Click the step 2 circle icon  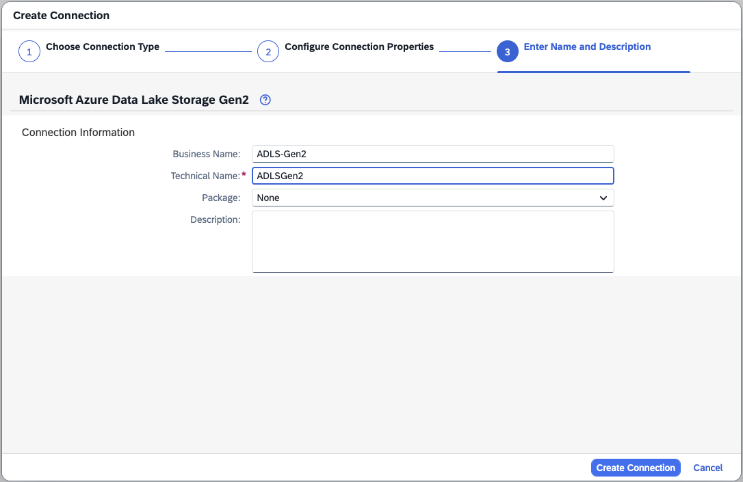(x=268, y=52)
